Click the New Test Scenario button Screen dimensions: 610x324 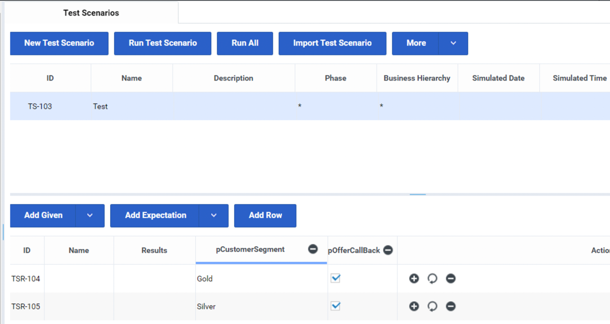click(x=59, y=43)
